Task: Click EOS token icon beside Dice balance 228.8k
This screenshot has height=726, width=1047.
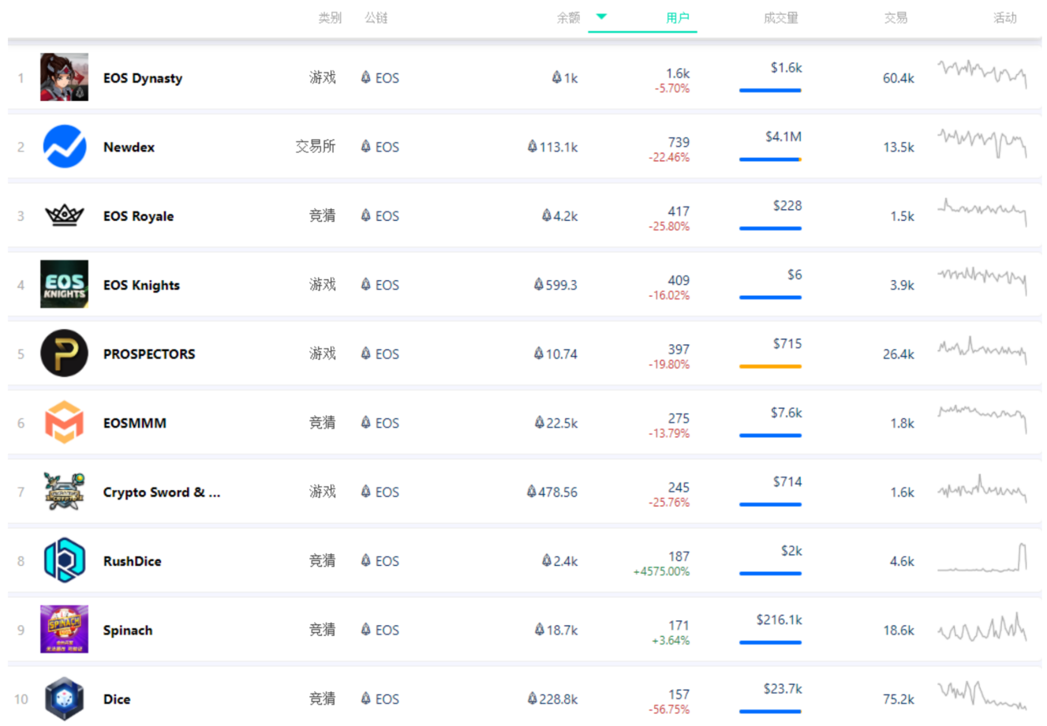Action: (x=532, y=698)
